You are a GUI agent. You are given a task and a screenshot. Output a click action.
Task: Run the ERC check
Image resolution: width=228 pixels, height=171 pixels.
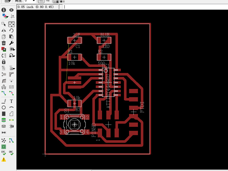pyautogui.click(x=4, y=153)
